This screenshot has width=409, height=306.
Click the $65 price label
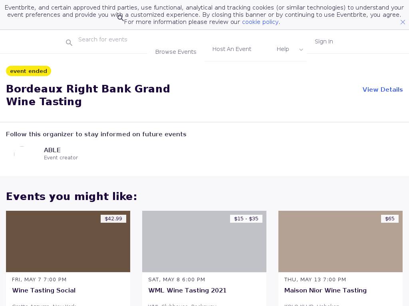pos(389,219)
